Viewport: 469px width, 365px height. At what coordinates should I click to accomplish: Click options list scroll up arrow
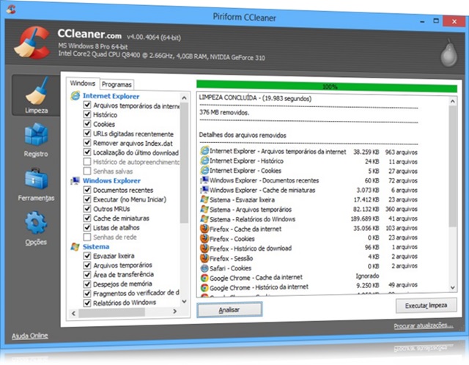coord(184,97)
